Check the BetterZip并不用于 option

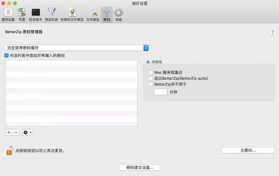pyautogui.click(x=151, y=84)
